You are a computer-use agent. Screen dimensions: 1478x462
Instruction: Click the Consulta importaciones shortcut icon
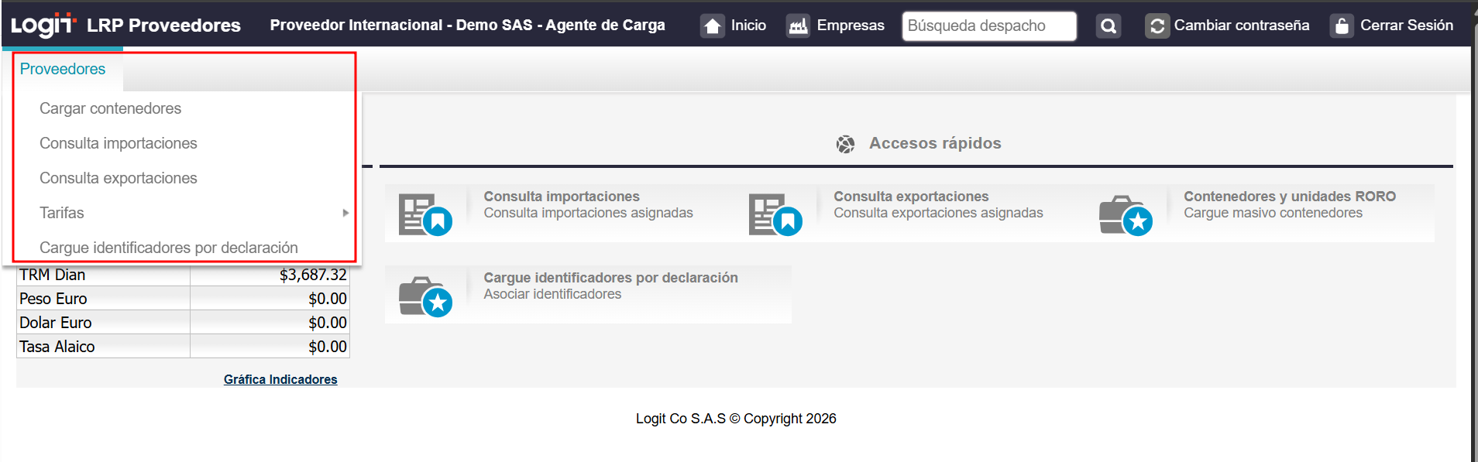(x=425, y=214)
